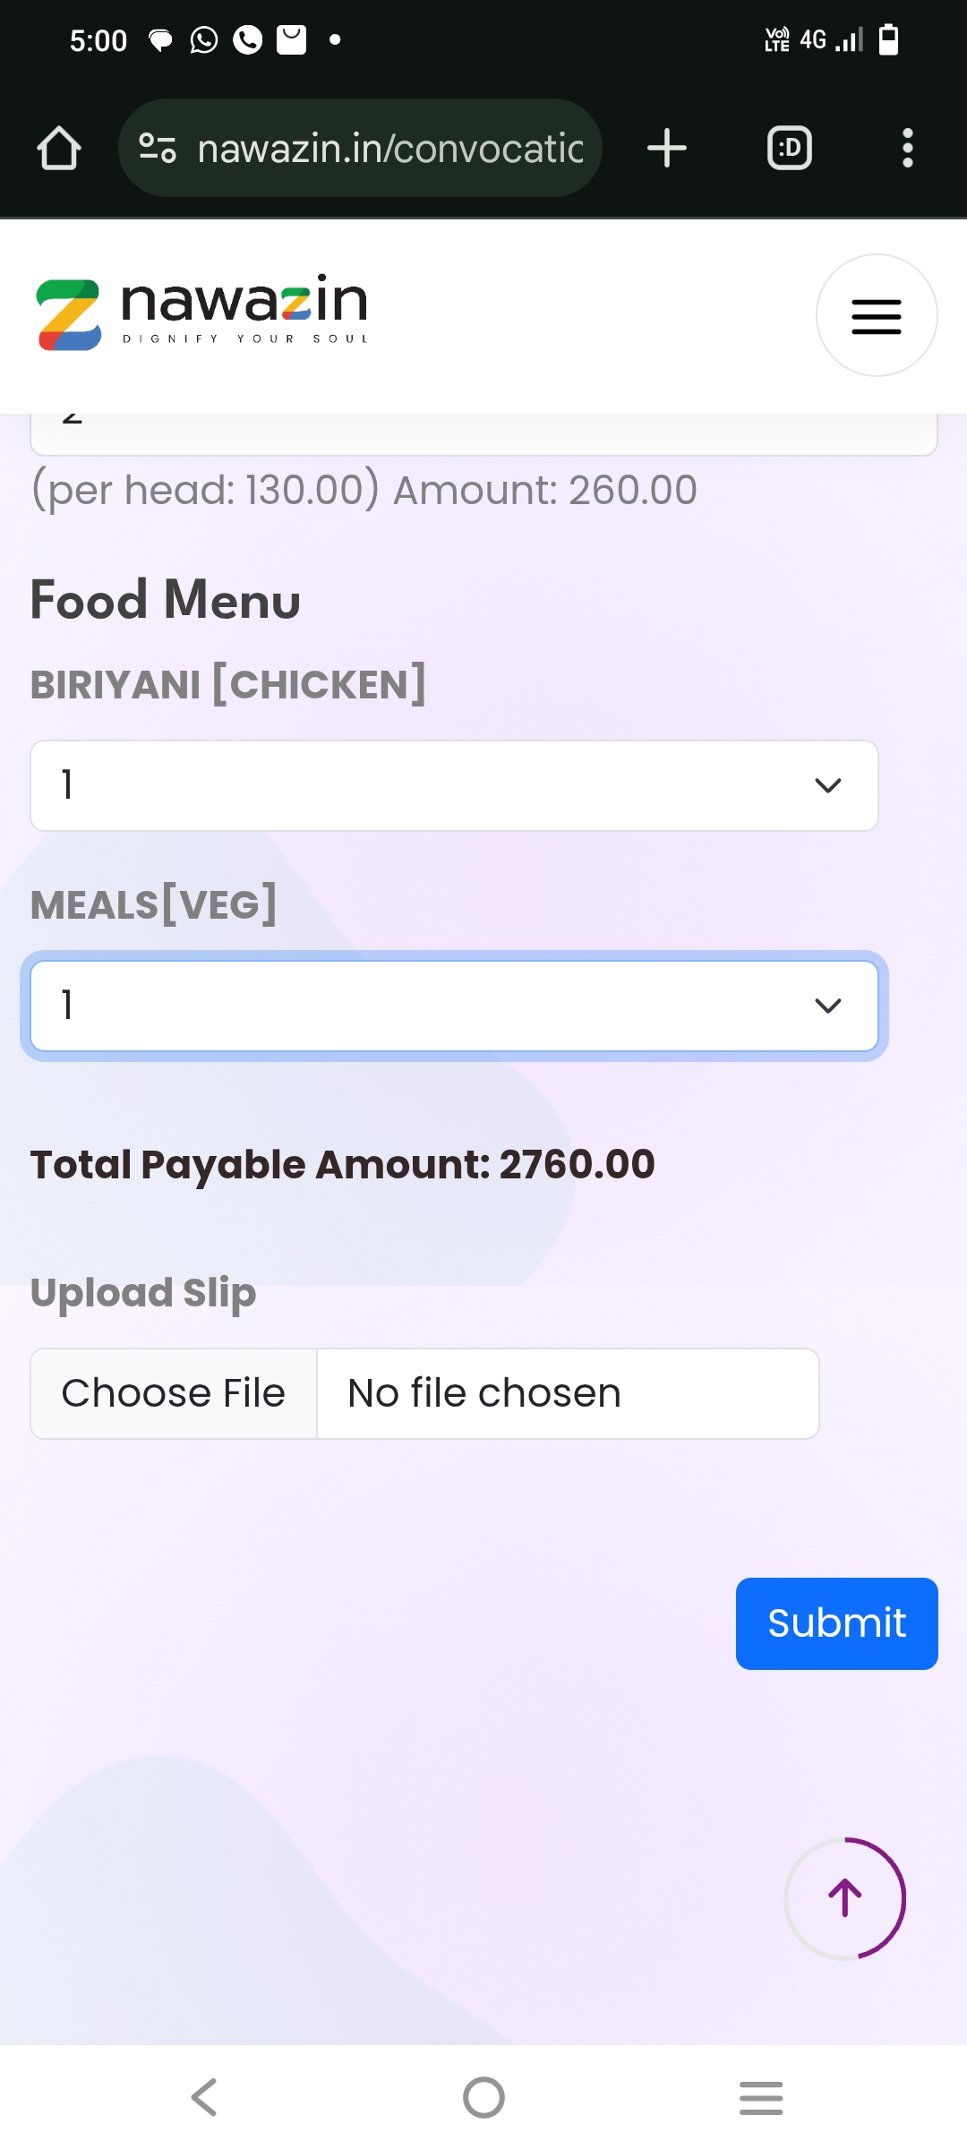This screenshot has width=967, height=2149.
Task: Tap the nawazin.in URL address bar
Action: [390, 149]
